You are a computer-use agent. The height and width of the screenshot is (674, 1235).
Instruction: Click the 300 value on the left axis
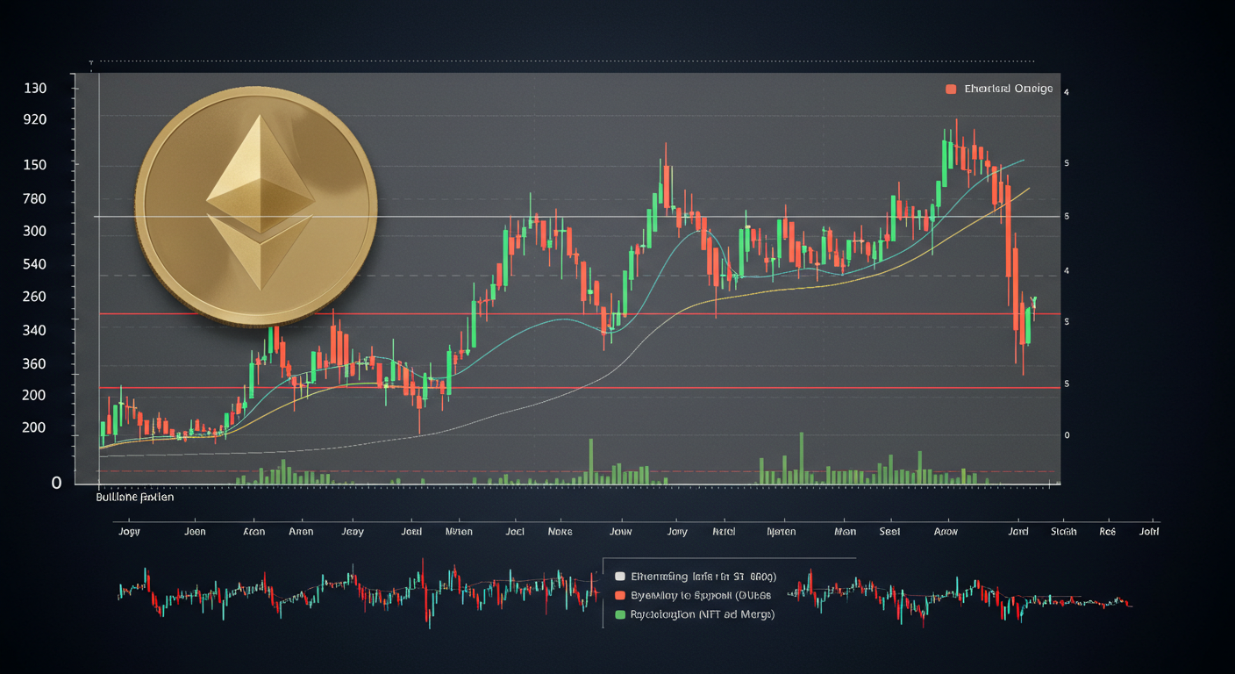click(35, 232)
